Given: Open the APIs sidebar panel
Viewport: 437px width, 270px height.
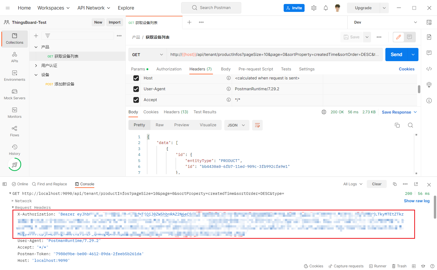Looking at the screenshot, I should tap(15, 57).
